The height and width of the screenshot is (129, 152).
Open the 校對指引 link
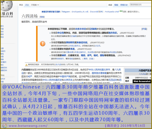tap(60, 59)
